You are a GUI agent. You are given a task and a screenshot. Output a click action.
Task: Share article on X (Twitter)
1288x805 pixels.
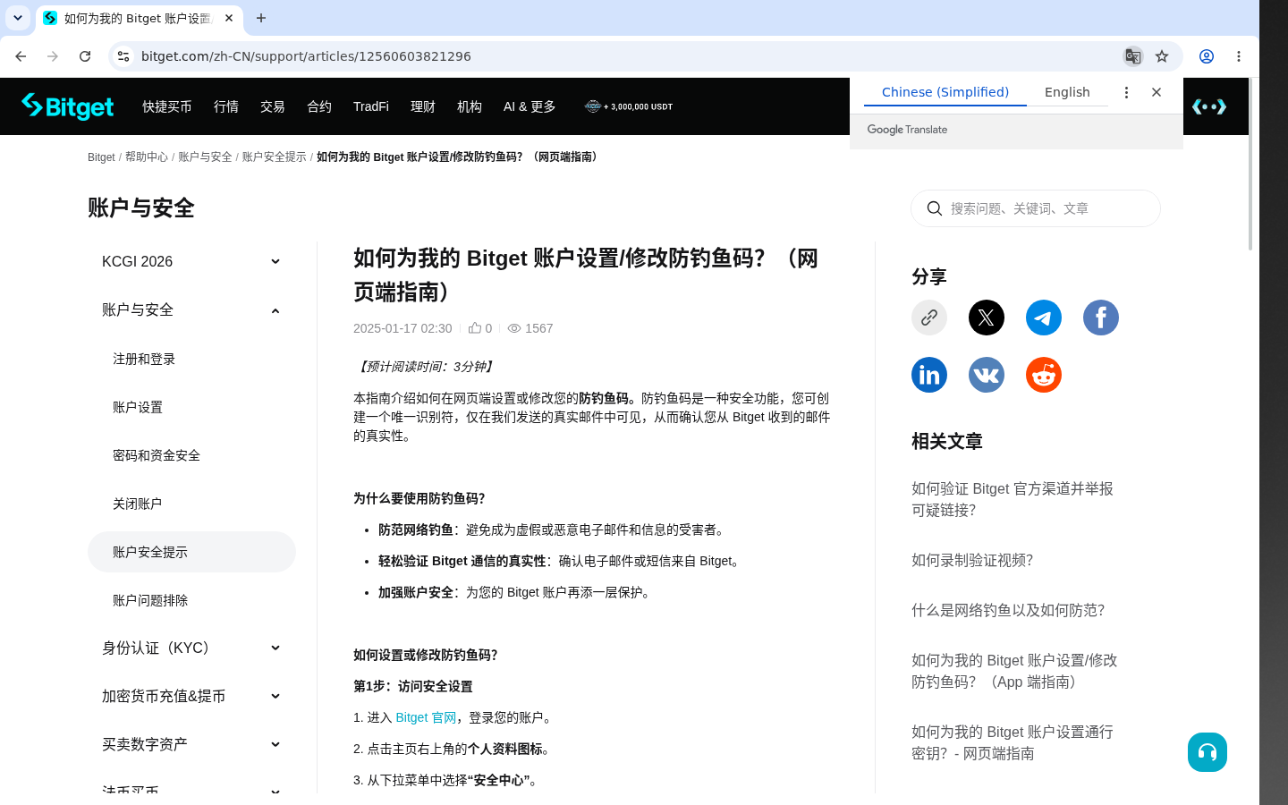click(x=987, y=318)
